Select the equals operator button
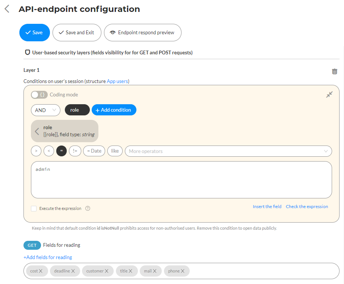 (x=61, y=151)
